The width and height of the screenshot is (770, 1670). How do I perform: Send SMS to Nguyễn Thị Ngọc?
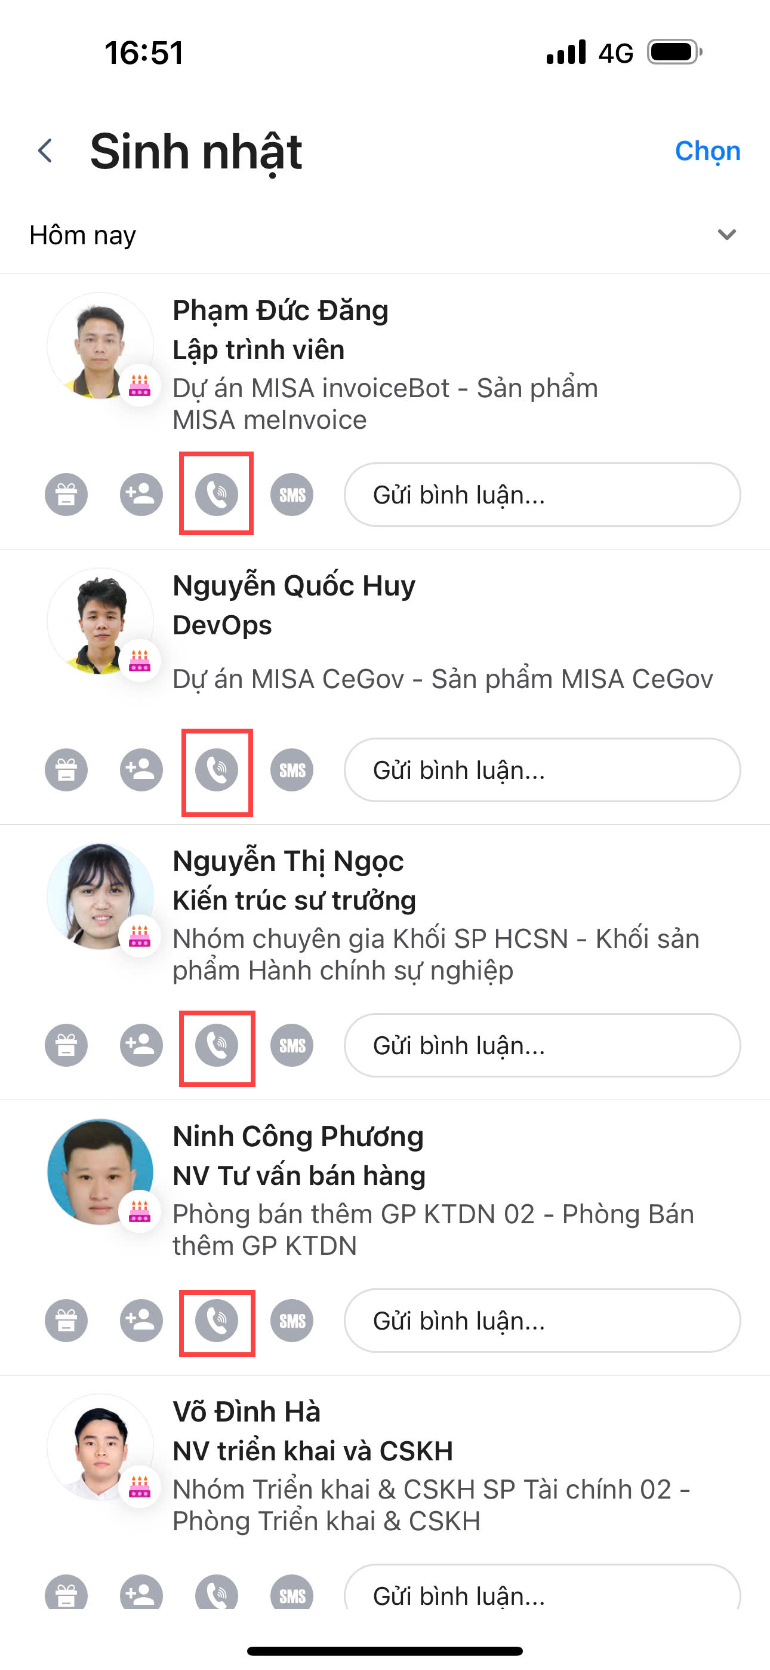point(292,1045)
